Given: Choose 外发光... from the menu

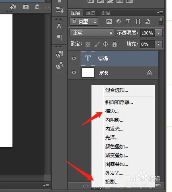Looking at the screenshot, I should (x=114, y=173).
